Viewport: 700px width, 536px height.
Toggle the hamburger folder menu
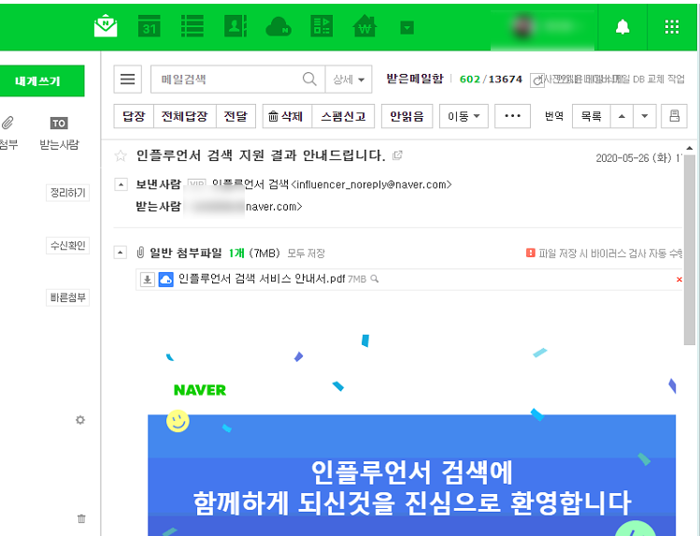click(x=128, y=80)
